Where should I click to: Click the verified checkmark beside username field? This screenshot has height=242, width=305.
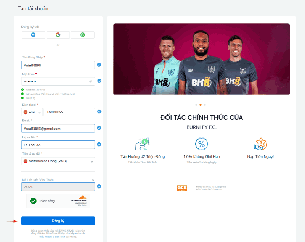pyautogui.click(x=99, y=65)
